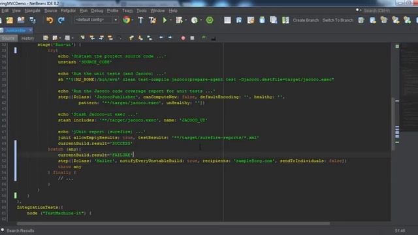Image resolution: width=418 pixels, height=235 pixels.
Task: Click the blue jar icon in toolbar
Action: click(x=263, y=20)
